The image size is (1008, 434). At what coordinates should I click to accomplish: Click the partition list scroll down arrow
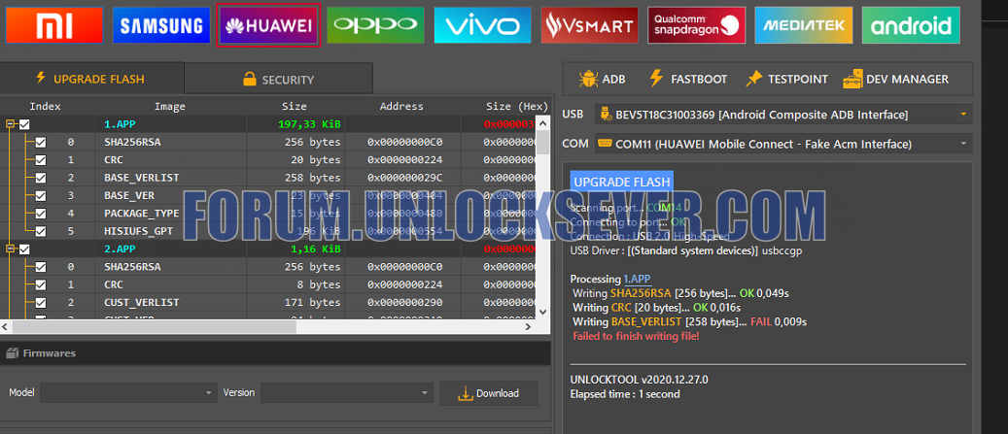[x=542, y=312]
